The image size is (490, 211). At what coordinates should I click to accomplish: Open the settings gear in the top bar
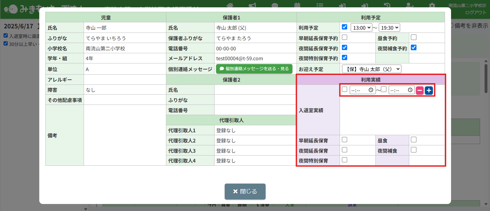point(432,5)
